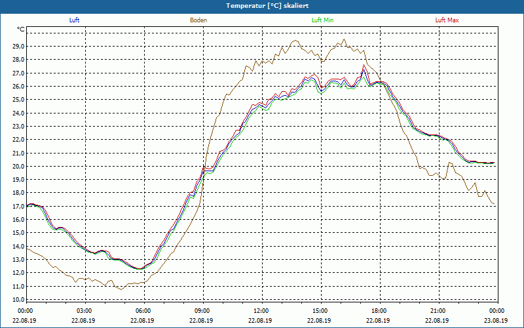
Task: Click the °C unit label on axis
Action: click(21, 30)
